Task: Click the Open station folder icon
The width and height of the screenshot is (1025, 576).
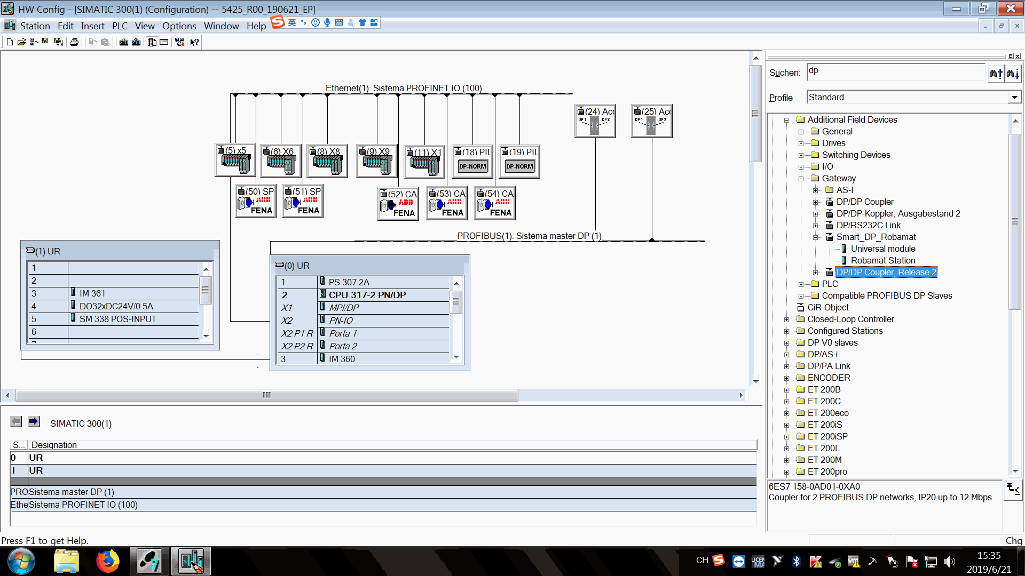Action: pos(21,42)
